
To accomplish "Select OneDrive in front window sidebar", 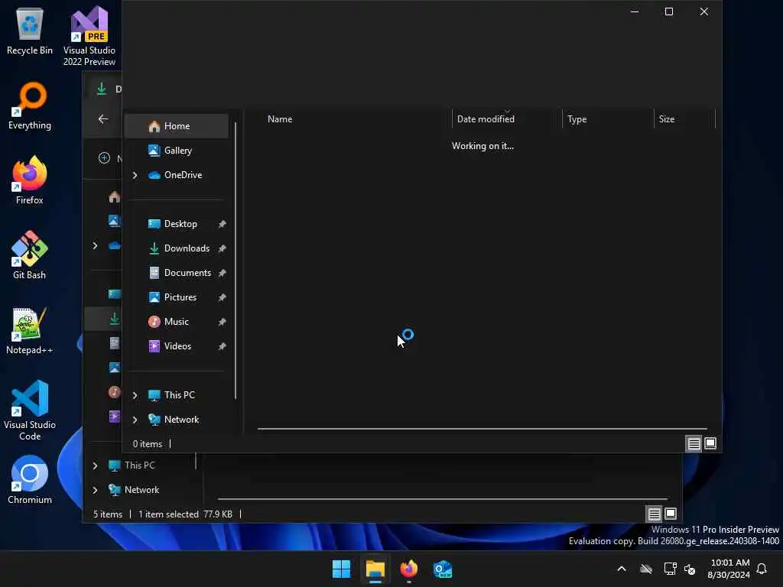I will click(177, 175).
